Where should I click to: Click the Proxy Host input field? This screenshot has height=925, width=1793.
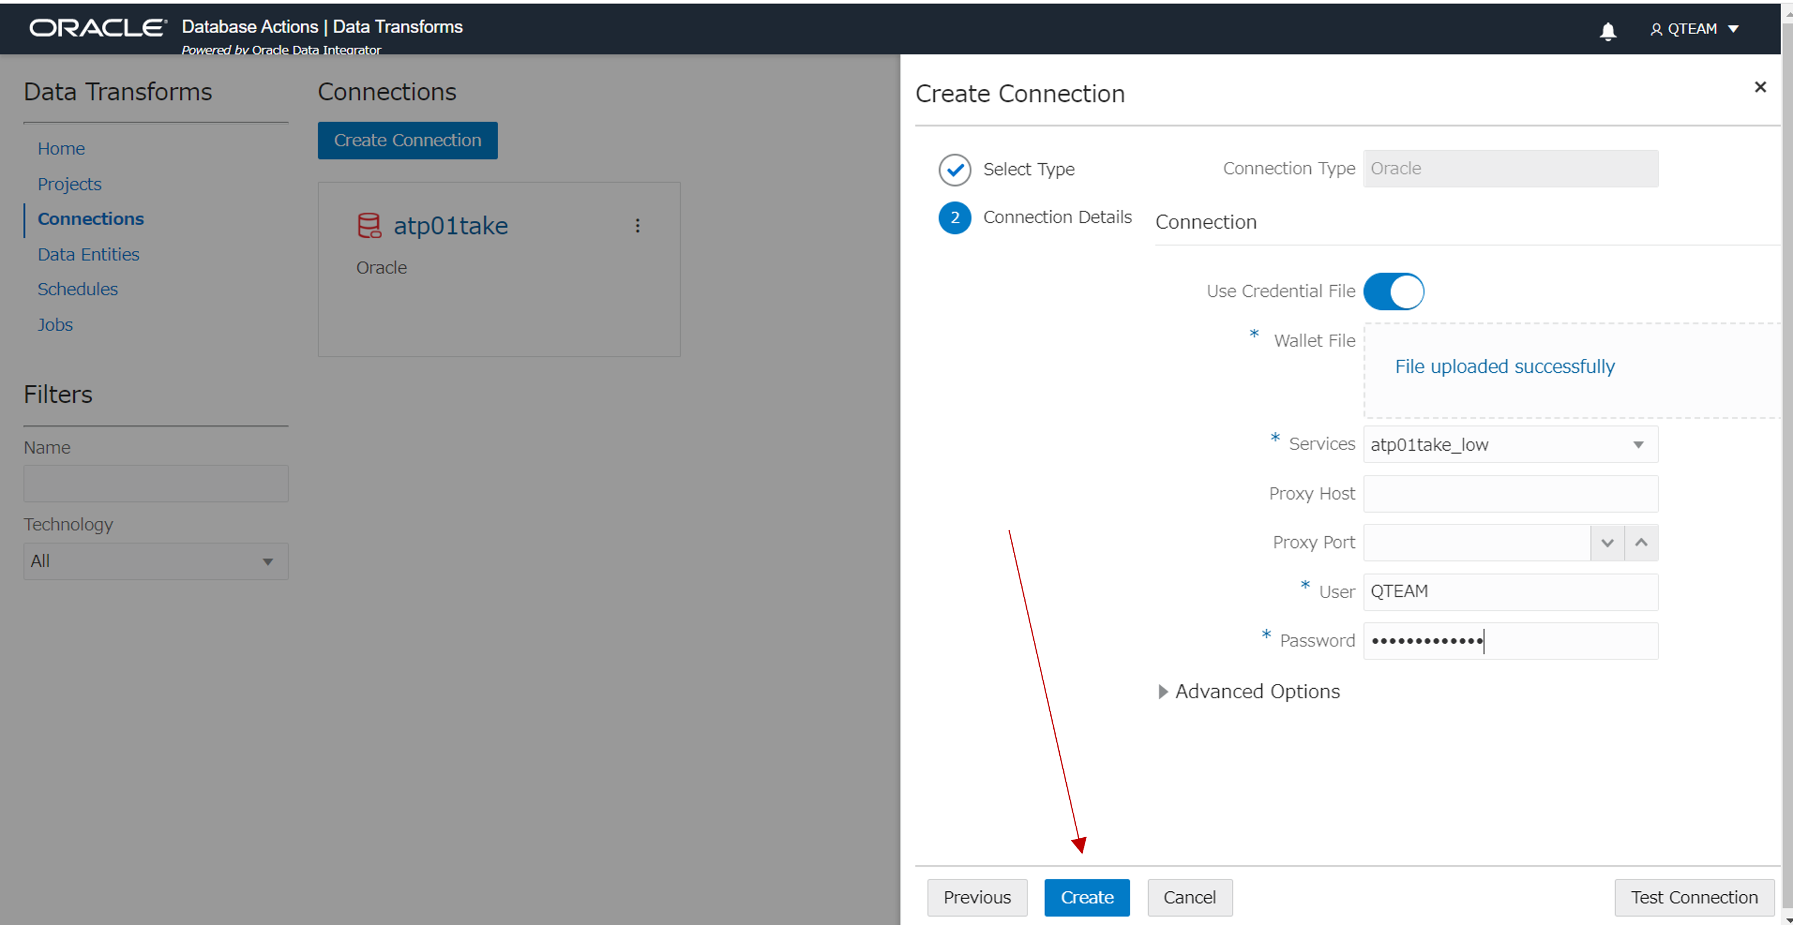click(1509, 494)
